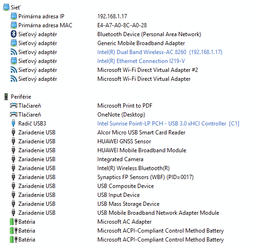Click the USB icon of the Synaptics FP Sensors row

tap(14, 177)
